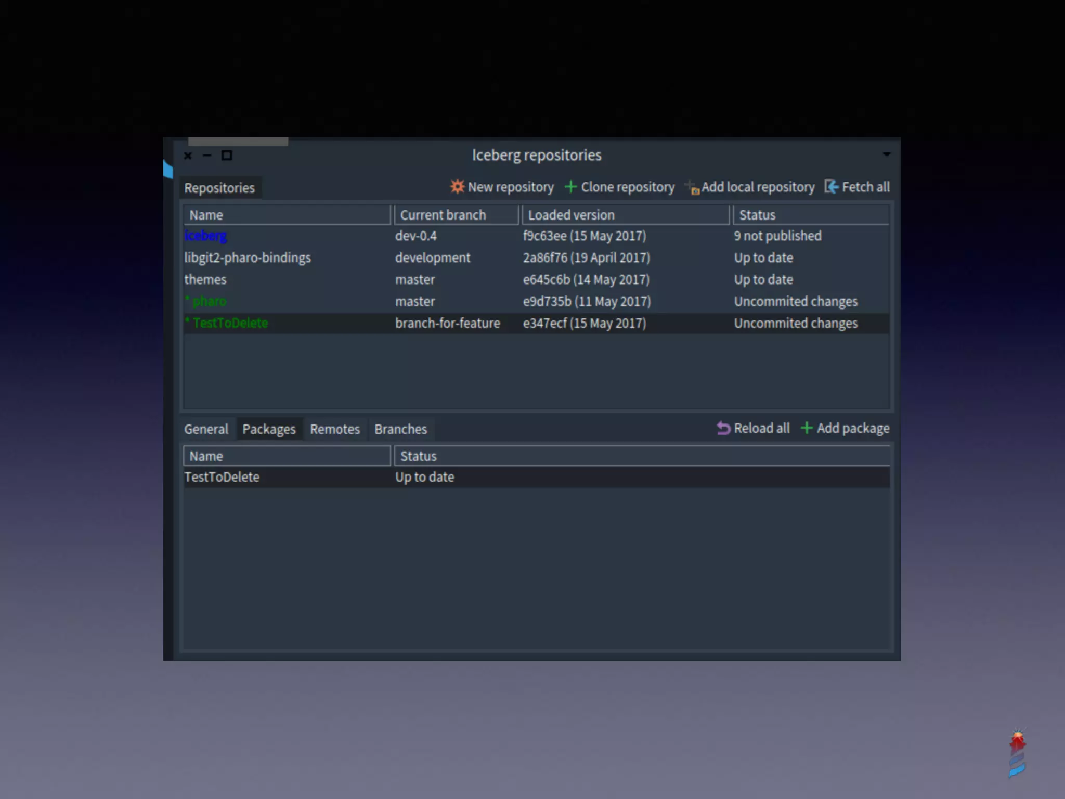Click the Reload all undo icon
Image resolution: width=1065 pixels, height=799 pixels.
click(723, 428)
